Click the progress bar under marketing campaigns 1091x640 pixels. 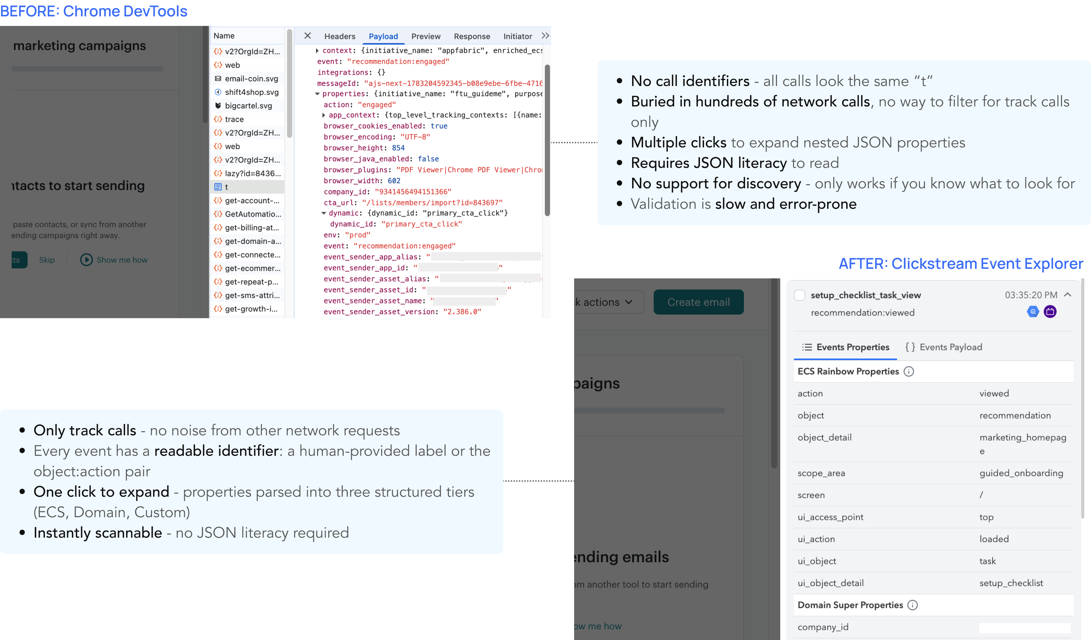(87, 69)
